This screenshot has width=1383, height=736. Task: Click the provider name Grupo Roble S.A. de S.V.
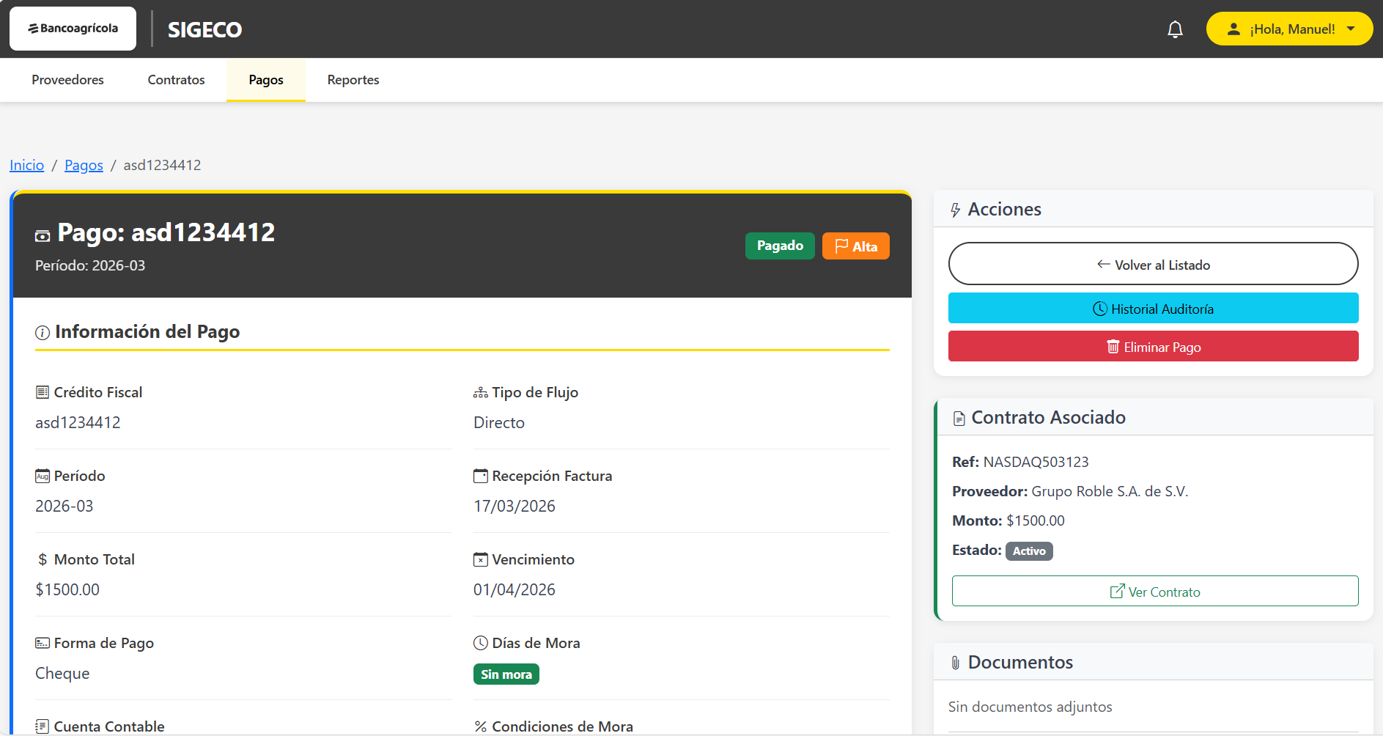(1110, 491)
